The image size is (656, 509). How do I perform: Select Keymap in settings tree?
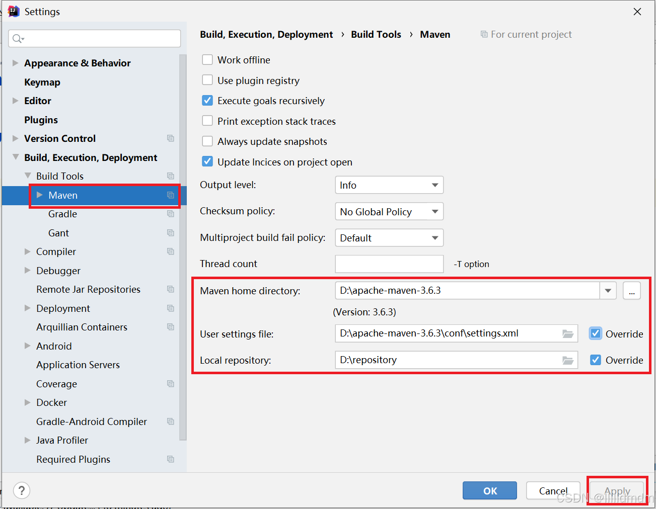point(42,82)
